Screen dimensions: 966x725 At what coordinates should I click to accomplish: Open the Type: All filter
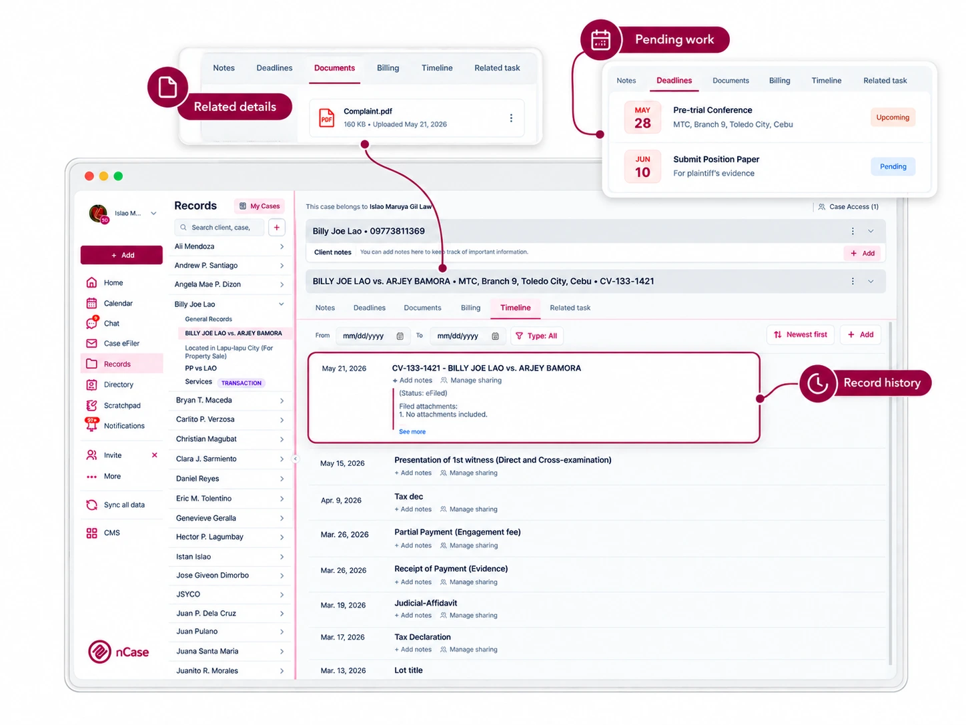[x=537, y=336]
